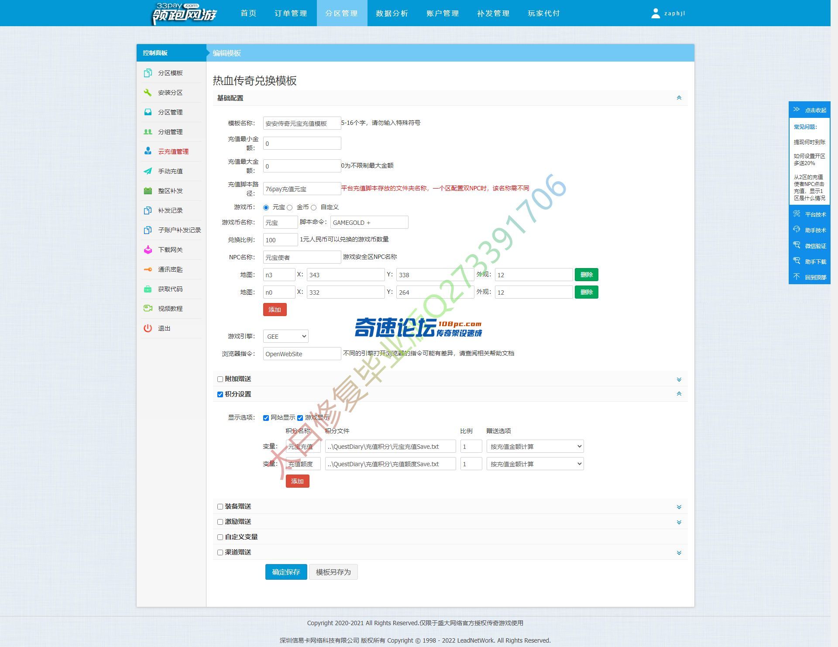The height and width of the screenshot is (647, 838).
Task: Open the 游戏引擎 GEE dropdown
Action: click(x=286, y=337)
